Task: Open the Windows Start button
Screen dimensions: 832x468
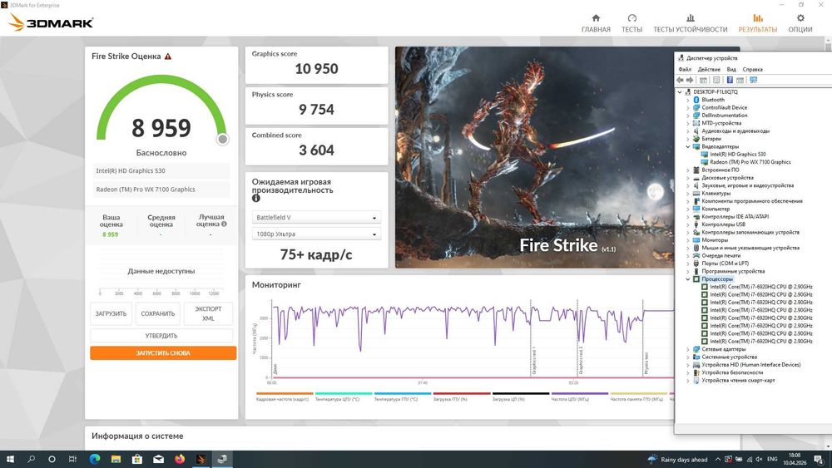Action: (10, 459)
